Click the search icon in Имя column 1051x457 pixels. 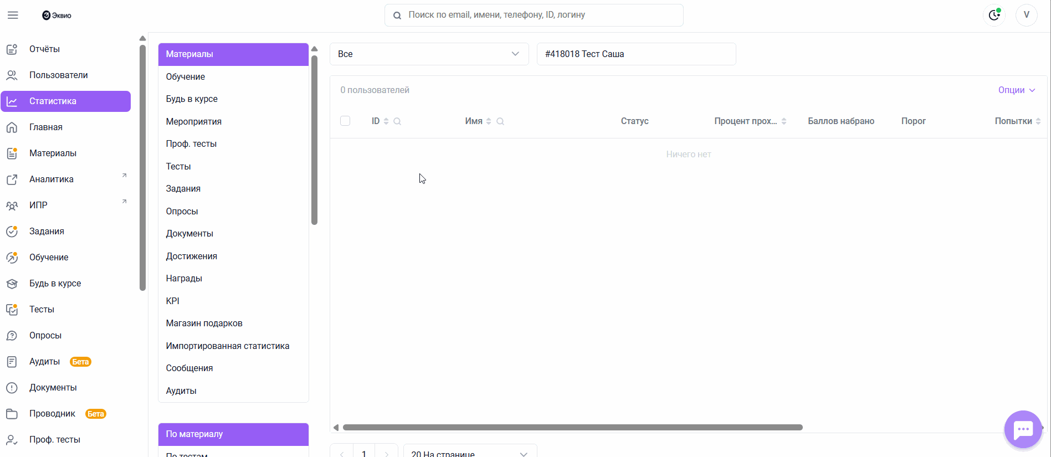point(500,121)
